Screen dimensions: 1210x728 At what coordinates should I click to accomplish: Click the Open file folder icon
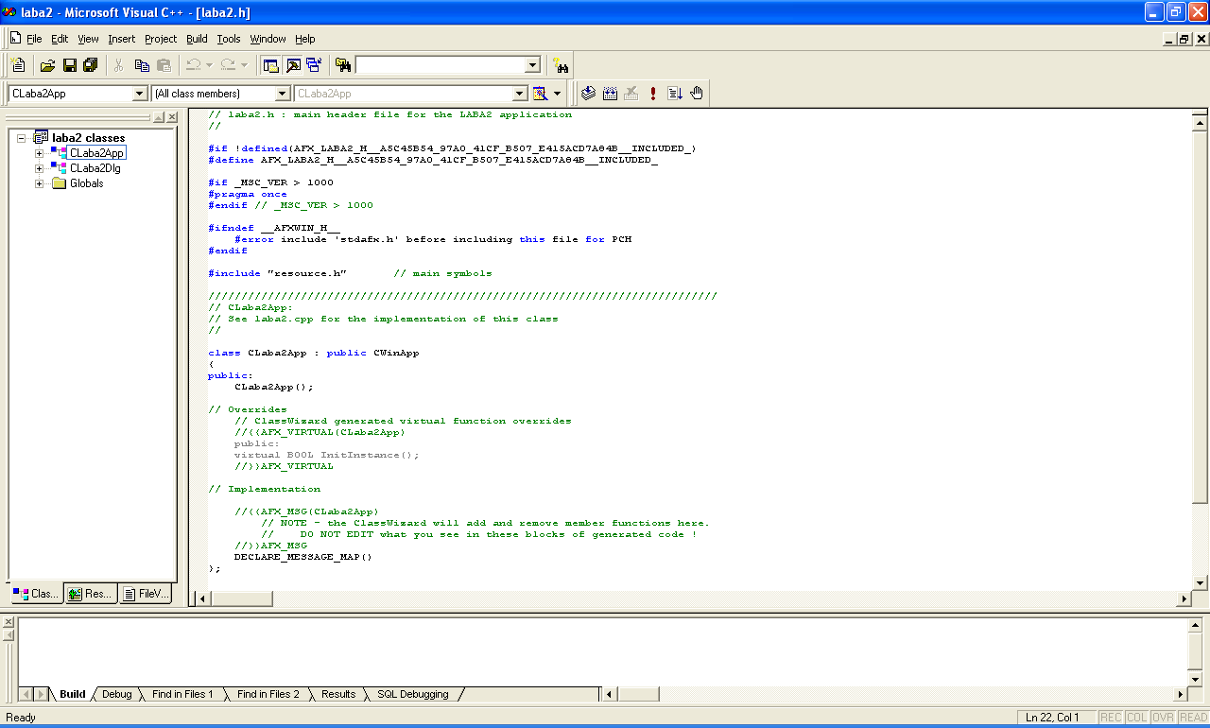47,65
